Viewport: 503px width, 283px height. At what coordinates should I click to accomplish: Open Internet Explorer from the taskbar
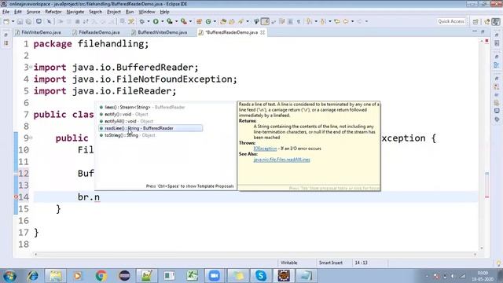click(33, 276)
